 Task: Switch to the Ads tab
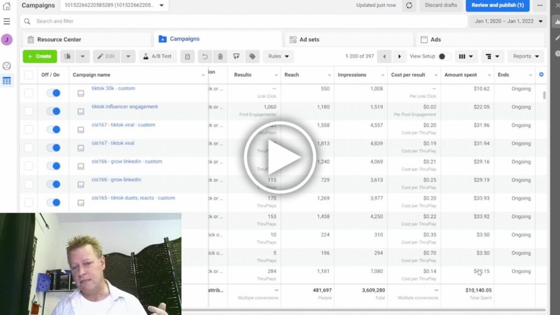480,39
